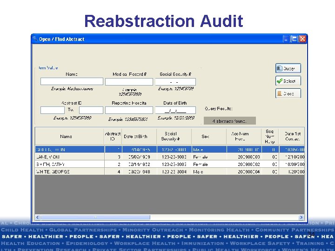The image size is (335, 251).
Task: Click the horizontal scrollbar left arrow
Action: pyautogui.click(x=38, y=217)
